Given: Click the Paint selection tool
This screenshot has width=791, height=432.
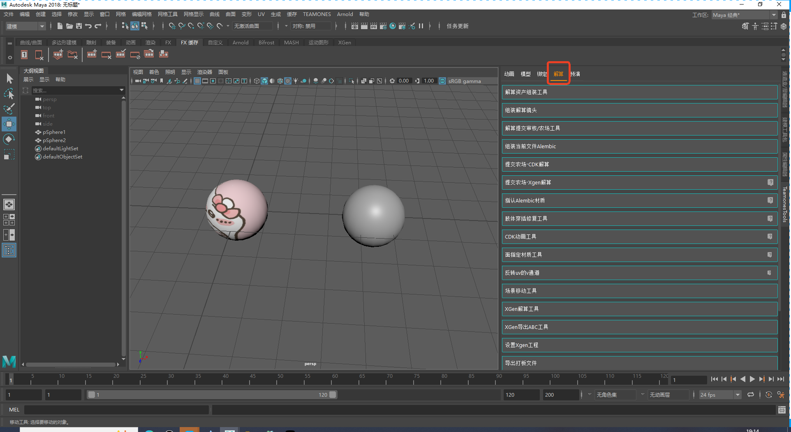Looking at the screenshot, I should point(9,109).
